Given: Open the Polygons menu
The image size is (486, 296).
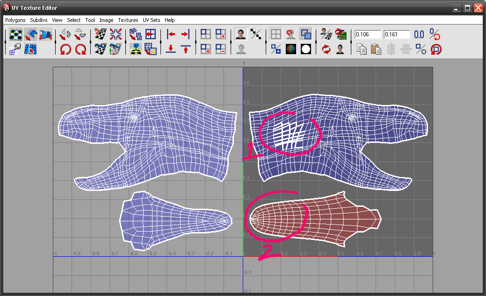Looking at the screenshot, I should [15, 20].
